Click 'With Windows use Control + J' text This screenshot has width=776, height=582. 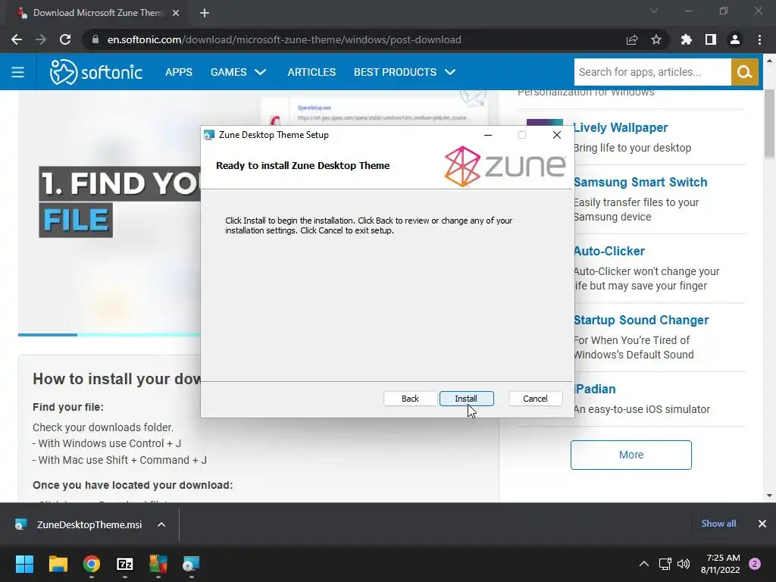click(109, 443)
